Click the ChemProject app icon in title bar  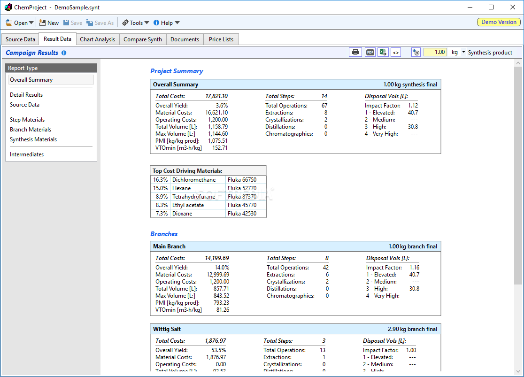tap(8, 7)
